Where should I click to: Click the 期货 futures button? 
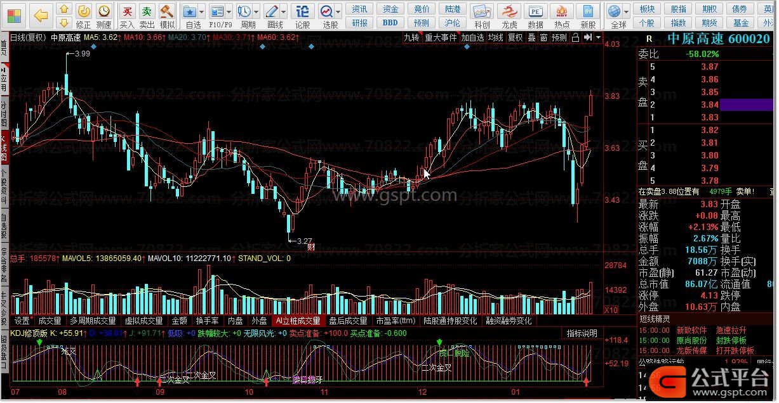click(710, 22)
